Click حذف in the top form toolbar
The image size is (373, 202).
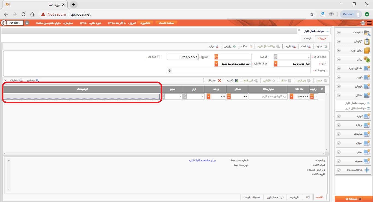[x=246, y=46]
